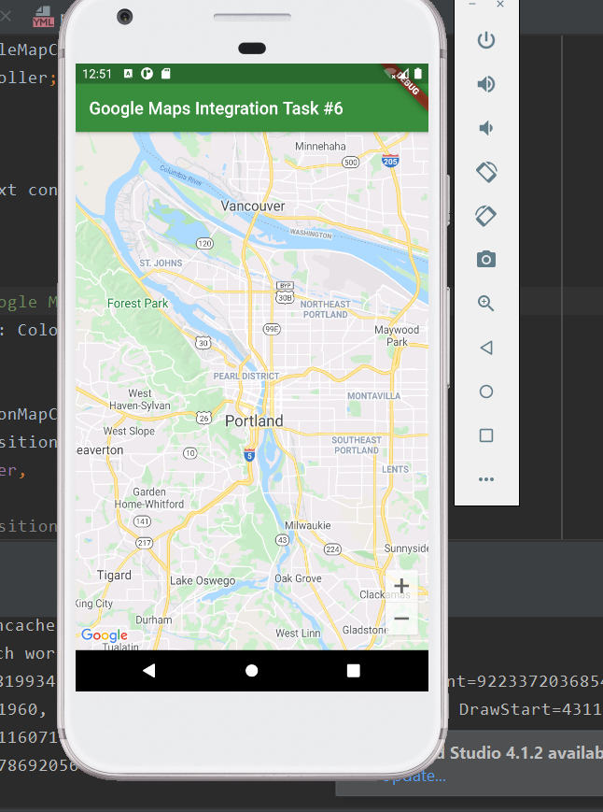Click the Google logo on map
The image size is (603, 812).
click(x=105, y=635)
